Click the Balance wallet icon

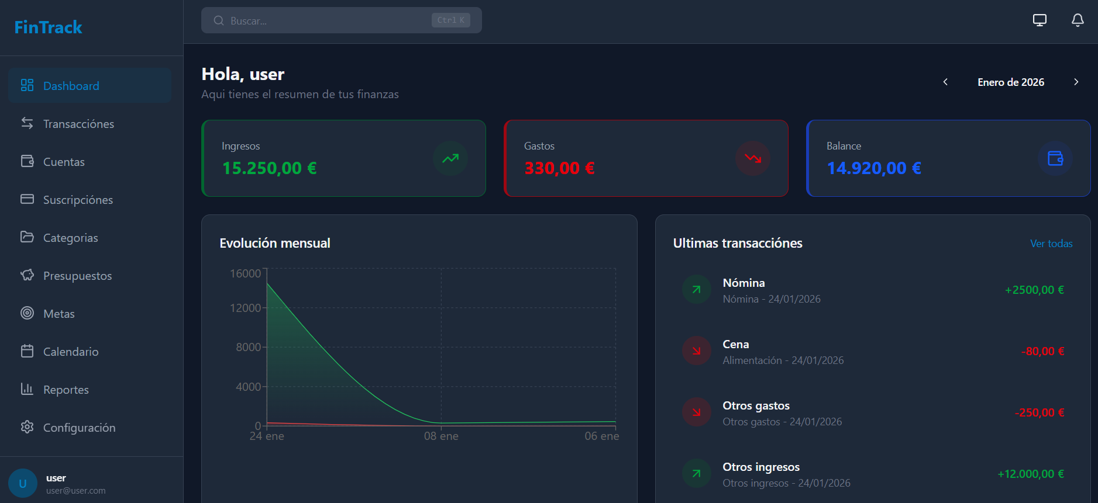click(1055, 158)
